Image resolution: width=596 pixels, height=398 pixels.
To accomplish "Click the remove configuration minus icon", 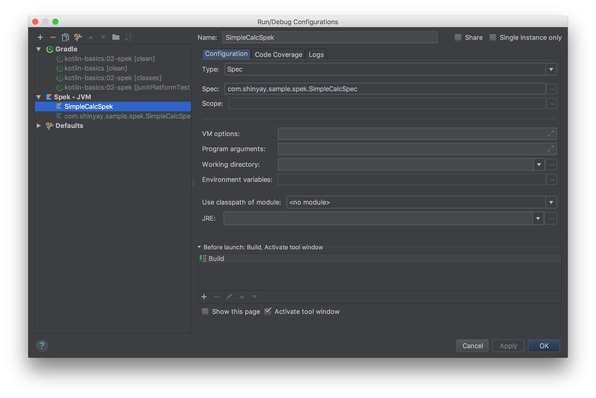I will coord(53,37).
